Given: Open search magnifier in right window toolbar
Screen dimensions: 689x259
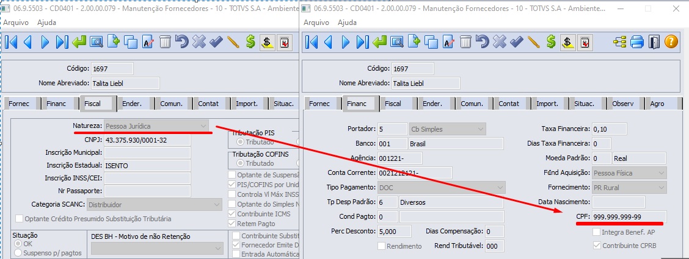Looking at the screenshot, I should pos(397,42).
